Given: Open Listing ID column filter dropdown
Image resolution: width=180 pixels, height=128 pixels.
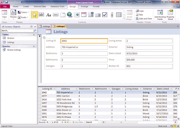Looking at the screenshot, I should (54, 89).
